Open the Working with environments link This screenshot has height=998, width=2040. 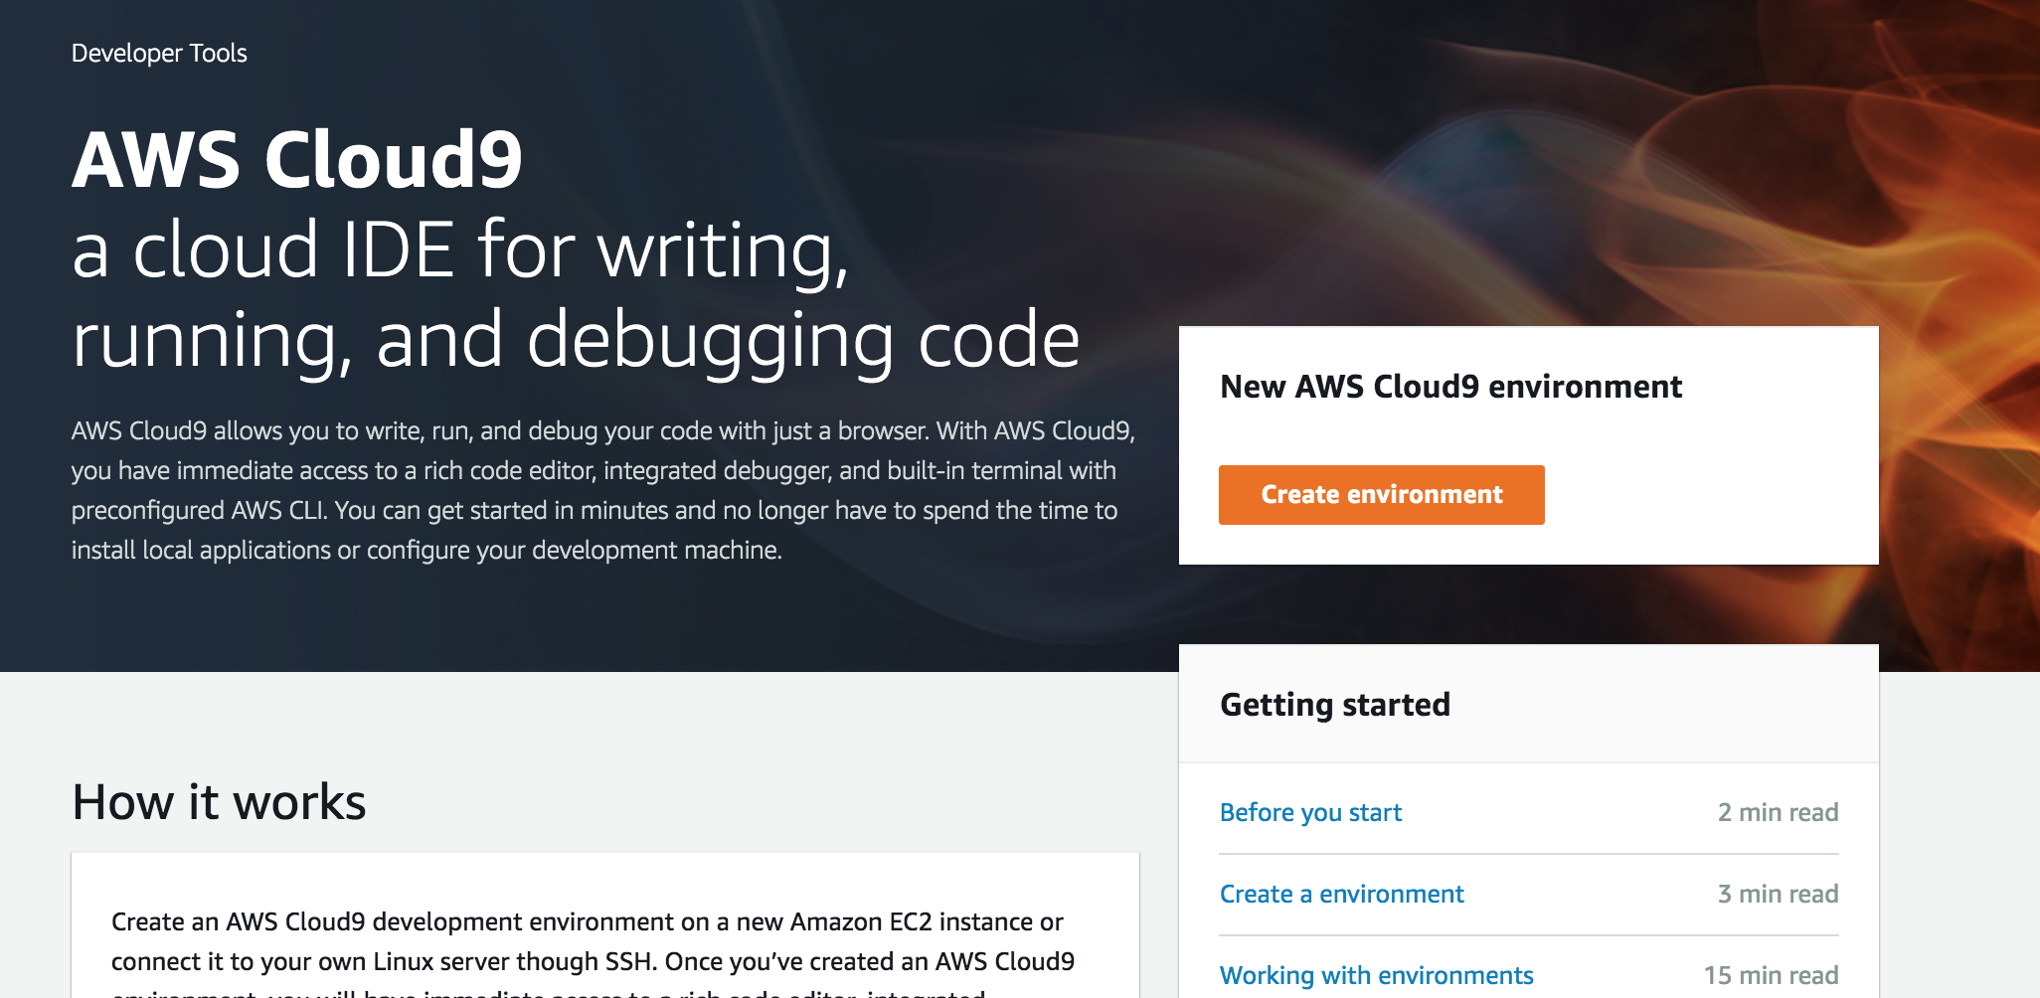click(x=1376, y=975)
